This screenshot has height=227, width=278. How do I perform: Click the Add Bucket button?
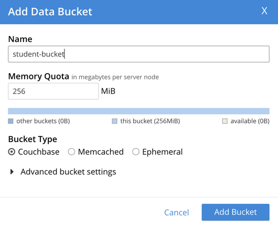pyautogui.click(x=236, y=212)
